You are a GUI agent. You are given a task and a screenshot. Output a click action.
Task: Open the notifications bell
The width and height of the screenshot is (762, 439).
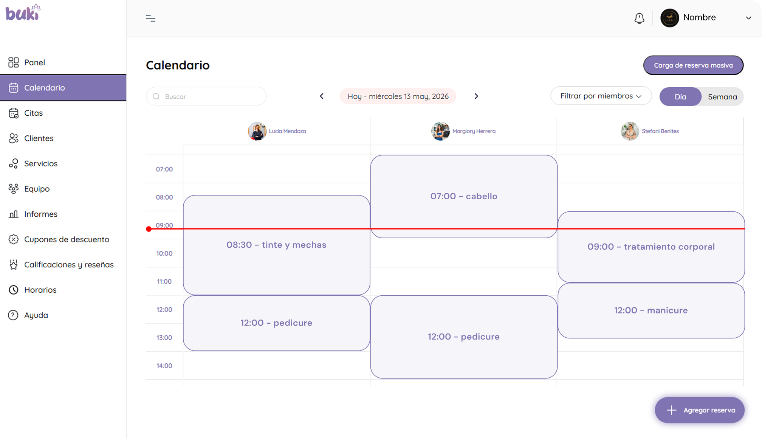pyautogui.click(x=639, y=18)
